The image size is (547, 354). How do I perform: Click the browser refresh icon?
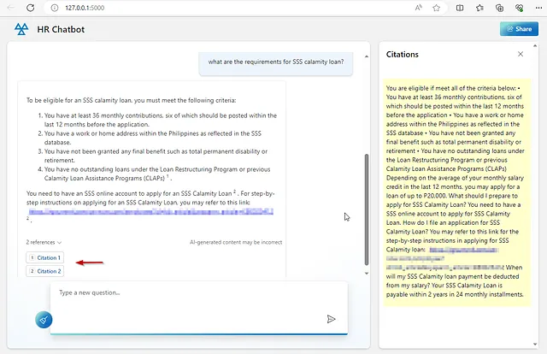(31, 8)
